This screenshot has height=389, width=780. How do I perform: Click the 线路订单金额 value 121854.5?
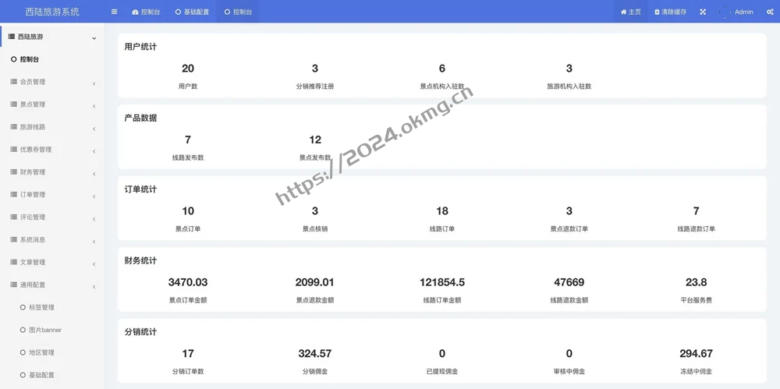442,282
